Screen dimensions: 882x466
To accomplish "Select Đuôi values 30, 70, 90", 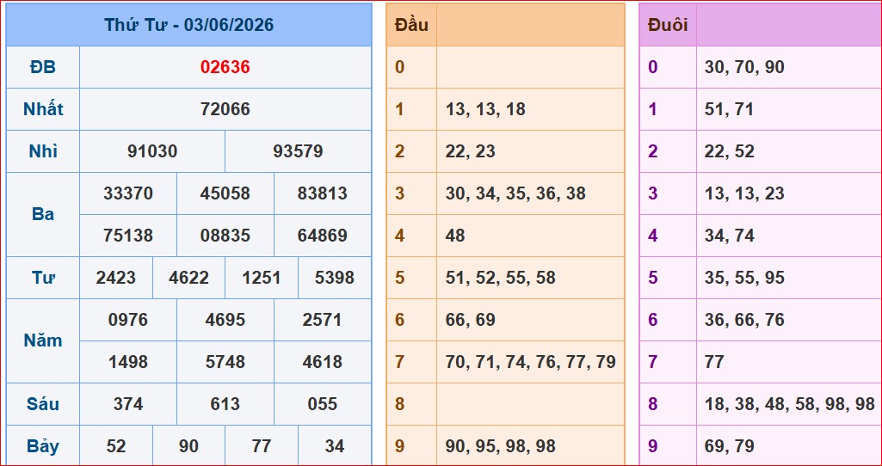I will coord(744,67).
